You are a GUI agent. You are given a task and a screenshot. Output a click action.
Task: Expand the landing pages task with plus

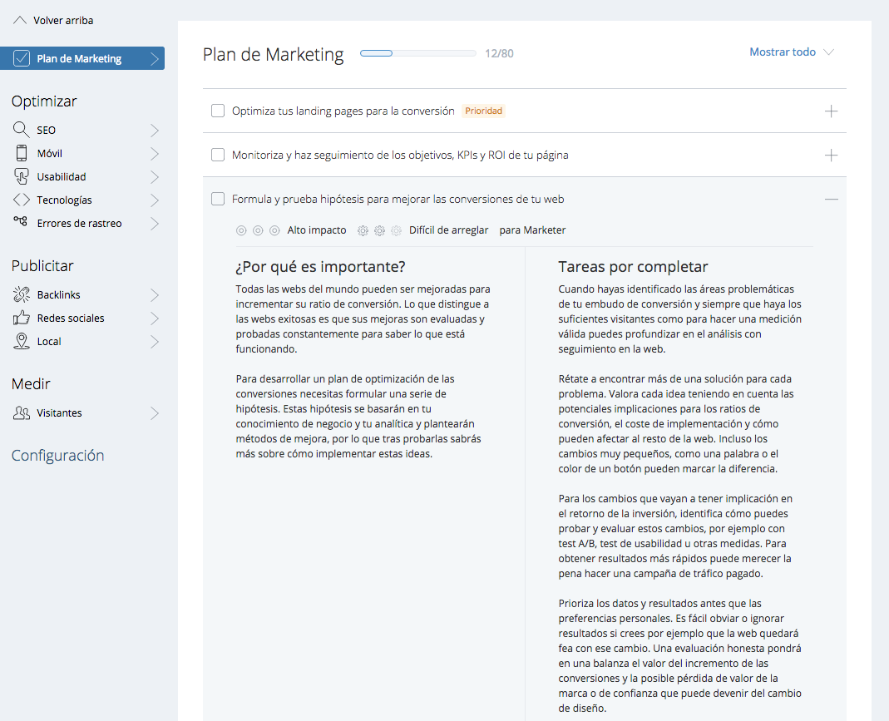tap(831, 111)
